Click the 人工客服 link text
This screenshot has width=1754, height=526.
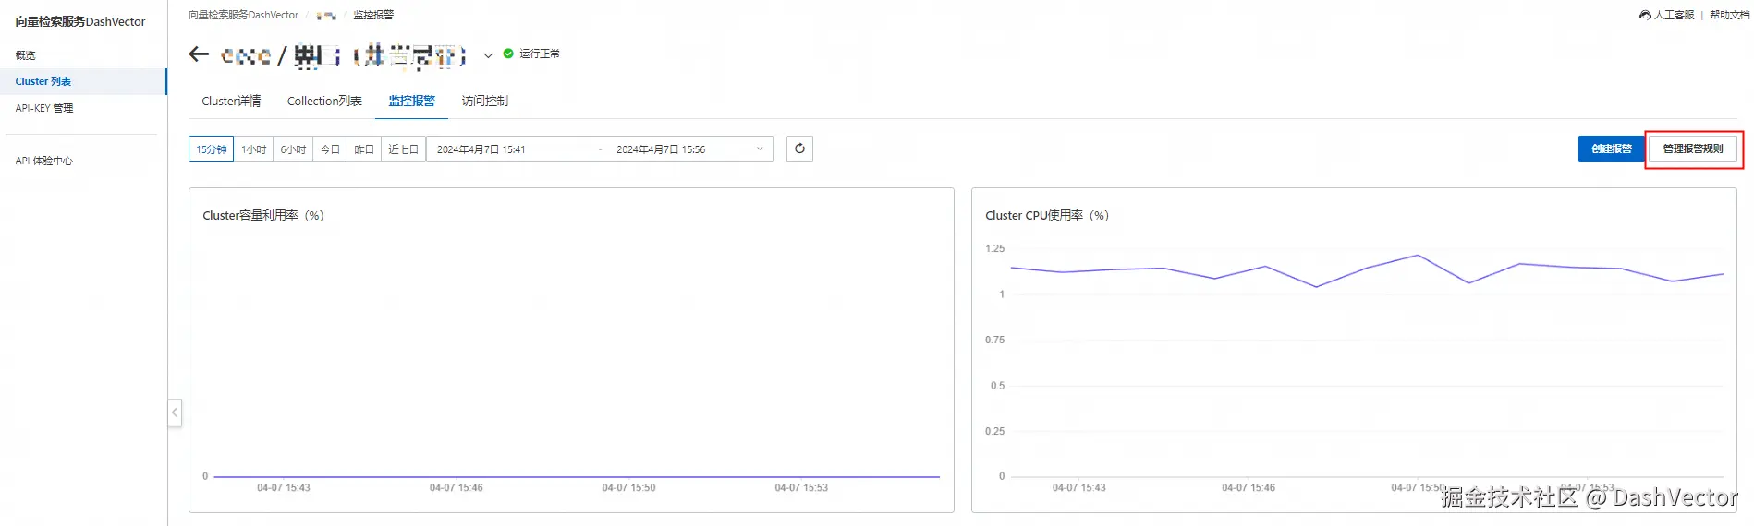pos(1674,15)
